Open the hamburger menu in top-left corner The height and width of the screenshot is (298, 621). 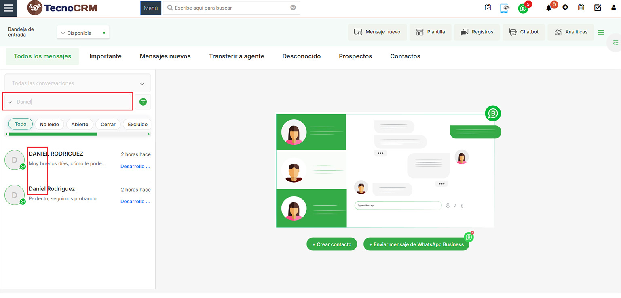8,8
